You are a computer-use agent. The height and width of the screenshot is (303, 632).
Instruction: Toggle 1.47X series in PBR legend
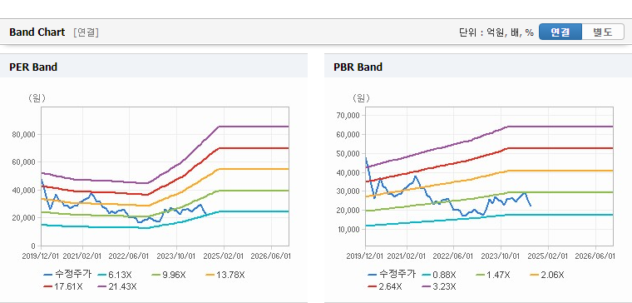[493, 275]
